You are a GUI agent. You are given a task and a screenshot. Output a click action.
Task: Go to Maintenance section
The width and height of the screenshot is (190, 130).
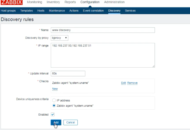pyautogui.click(x=57, y=11)
